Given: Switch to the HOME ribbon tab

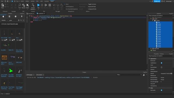Looking at the screenshot, I should pyautogui.click(x=22, y=1).
